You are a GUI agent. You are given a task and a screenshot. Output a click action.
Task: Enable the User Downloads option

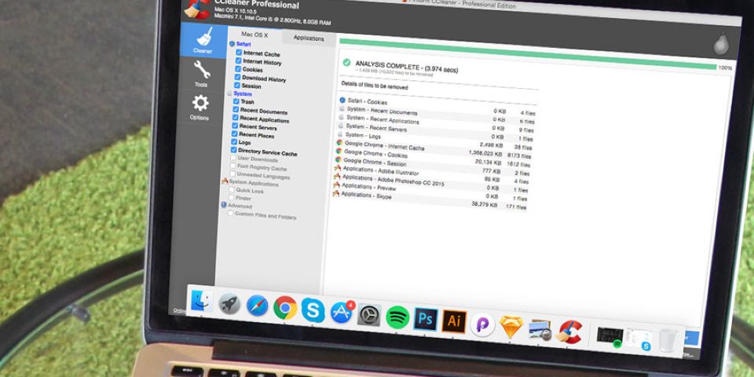coord(233,158)
